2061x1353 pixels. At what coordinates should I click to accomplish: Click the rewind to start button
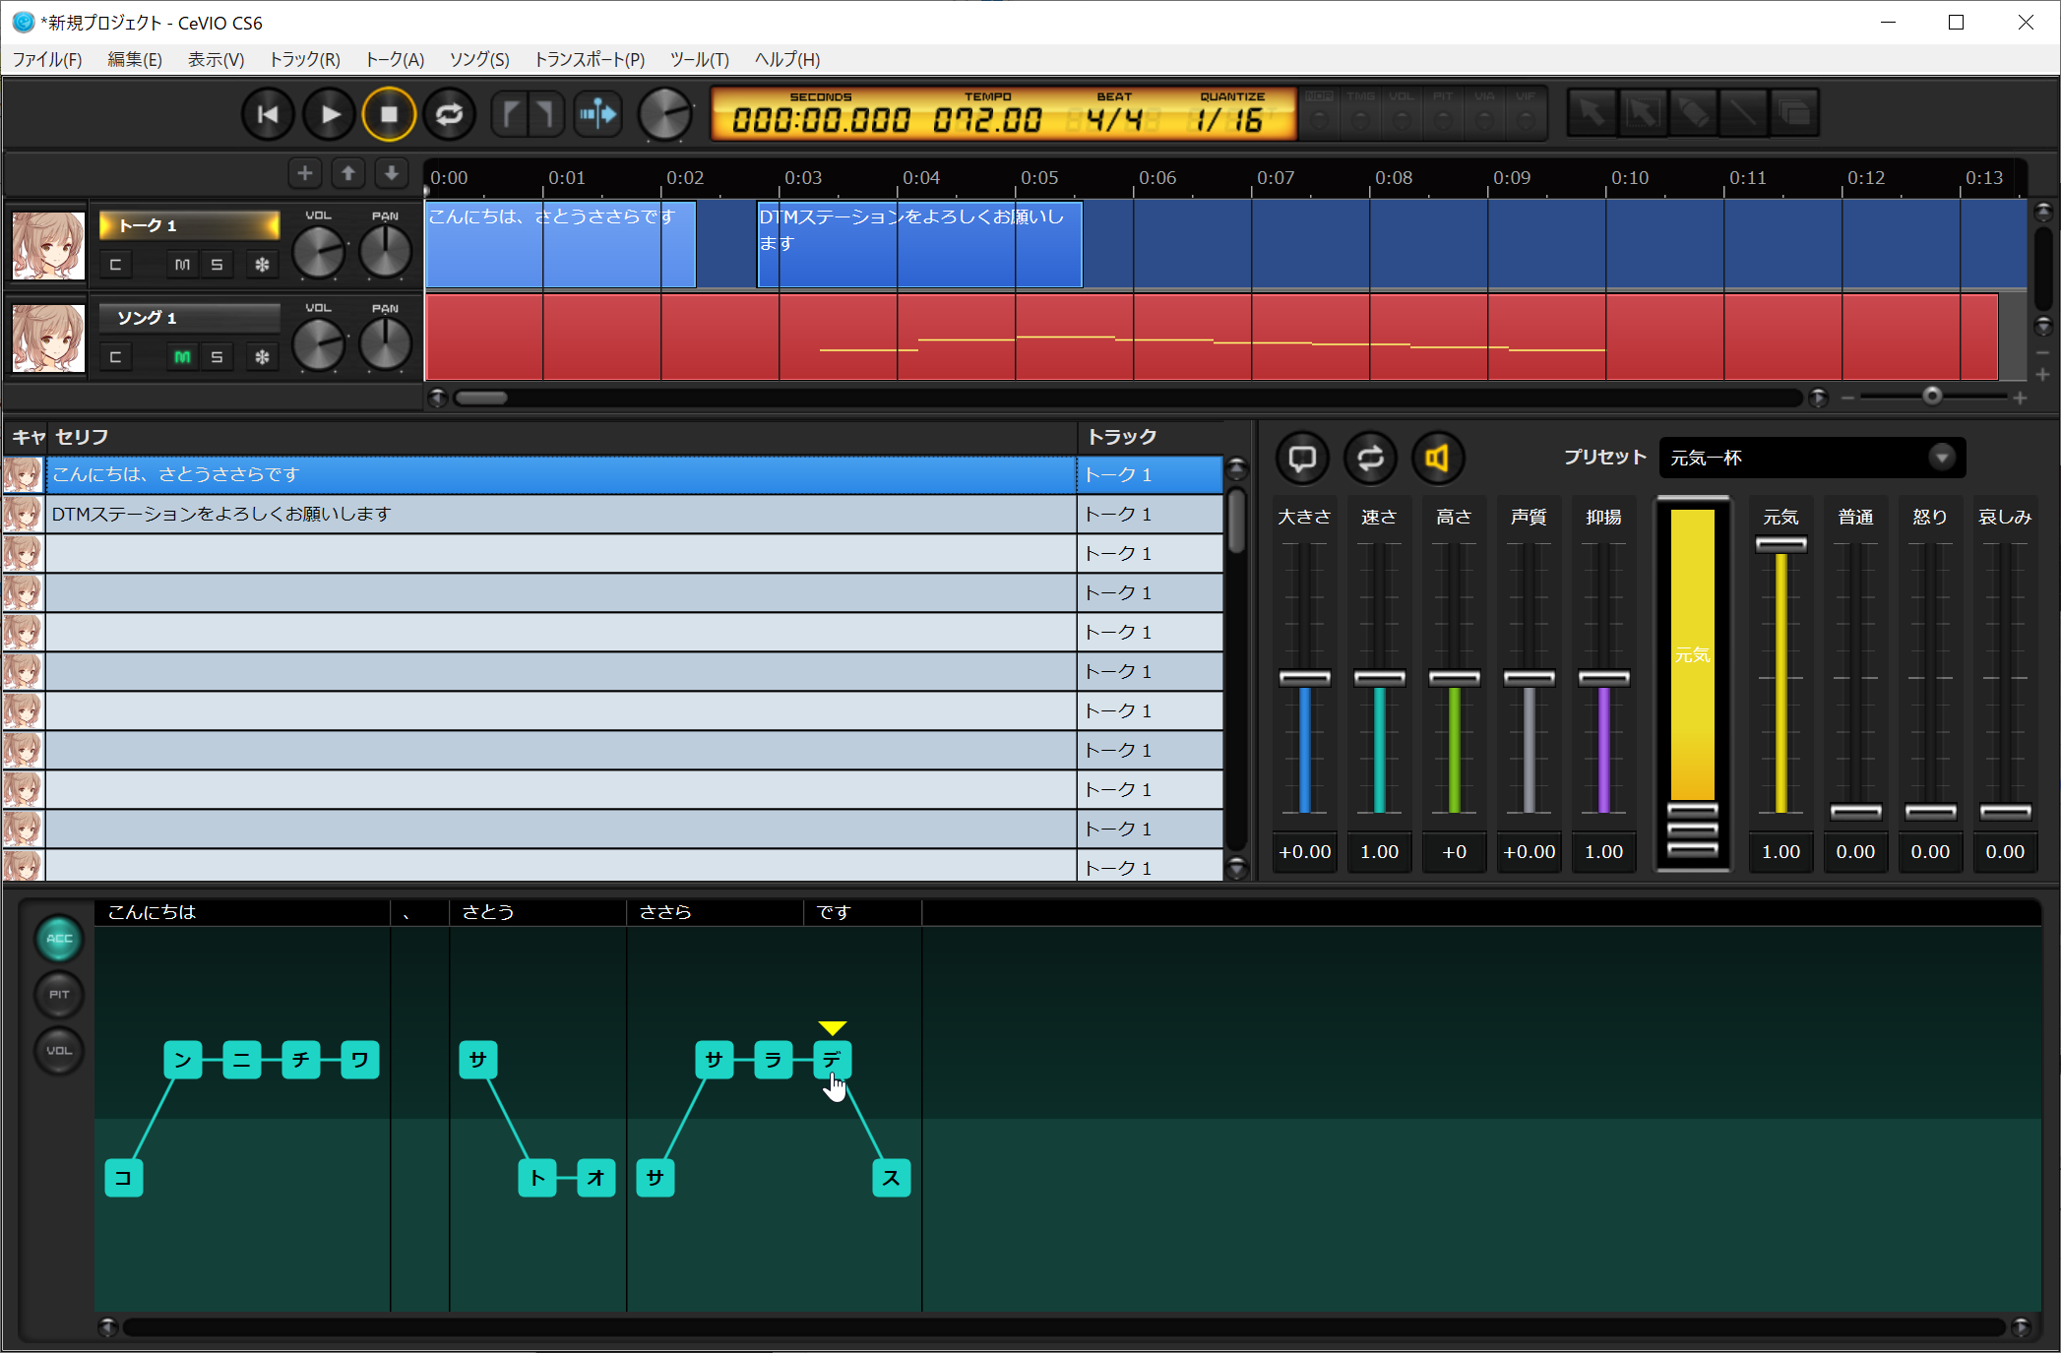pos(267,115)
